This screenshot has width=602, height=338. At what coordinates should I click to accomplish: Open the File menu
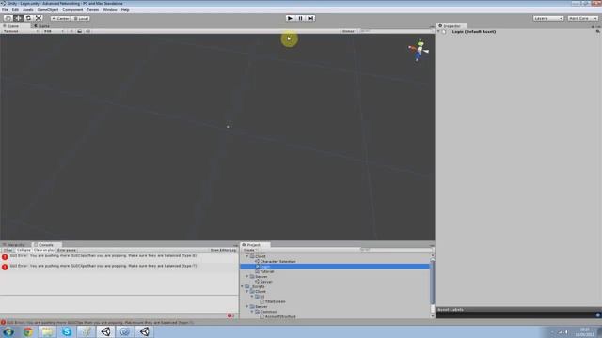point(5,10)
